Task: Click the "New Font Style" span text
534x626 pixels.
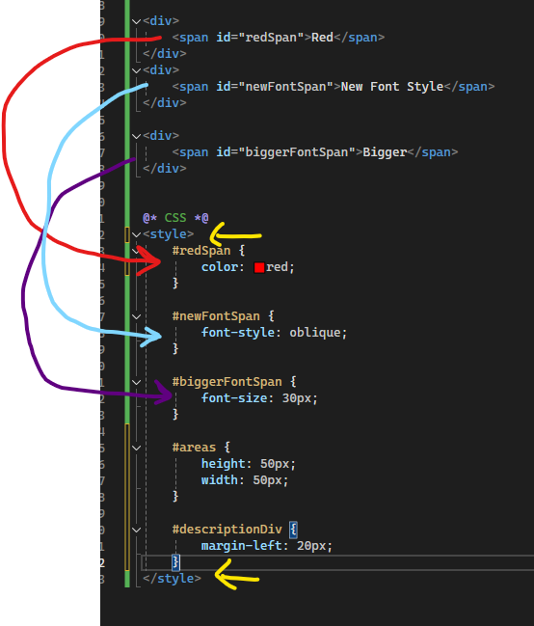Action: pos(392,87)
